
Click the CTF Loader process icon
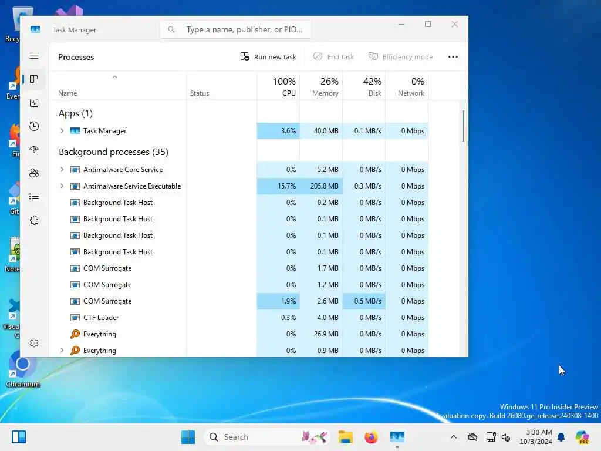click(x=75, y=318)
